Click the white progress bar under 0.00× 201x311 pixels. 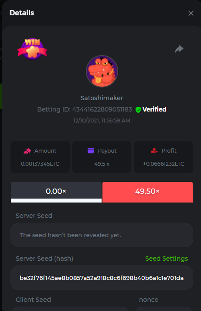pos(56,200)
